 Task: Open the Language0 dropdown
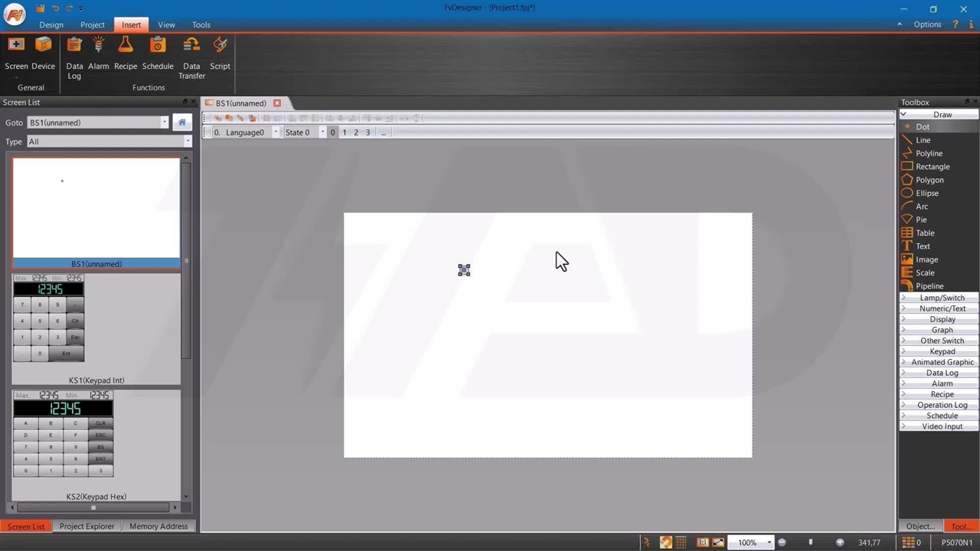(276, 132)
